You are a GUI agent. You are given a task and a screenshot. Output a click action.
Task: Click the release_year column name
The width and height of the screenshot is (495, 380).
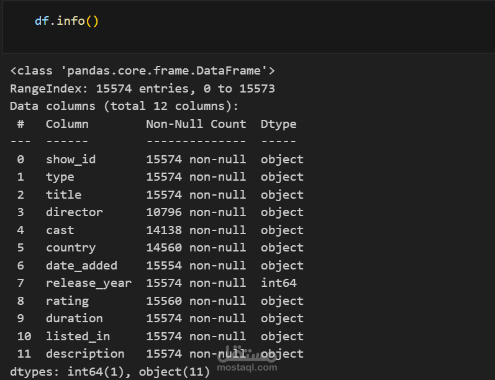[x=89, y=283]
